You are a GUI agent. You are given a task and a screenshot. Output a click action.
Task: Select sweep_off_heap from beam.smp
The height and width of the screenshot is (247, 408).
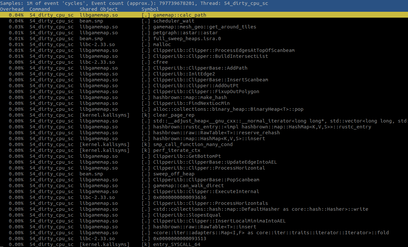(x=174, y=174)
